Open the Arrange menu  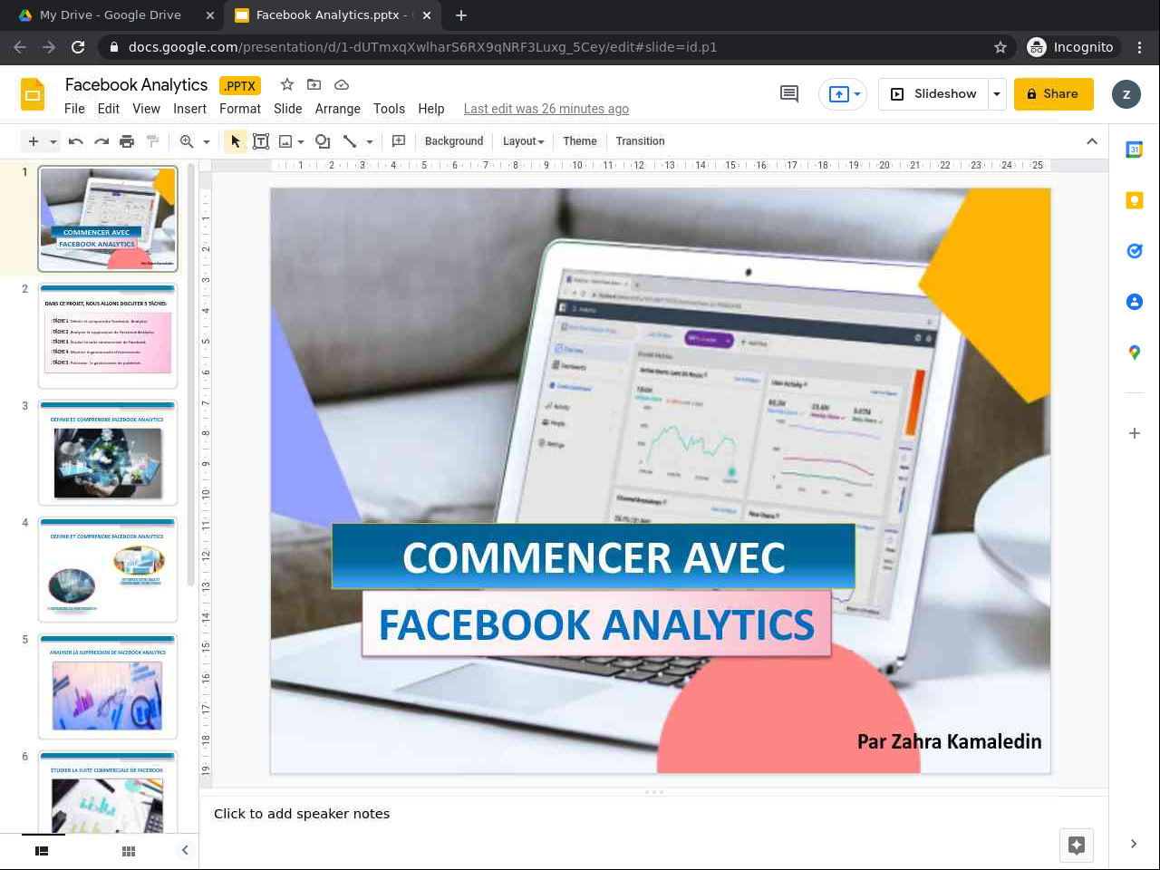(x=338, y=109)
